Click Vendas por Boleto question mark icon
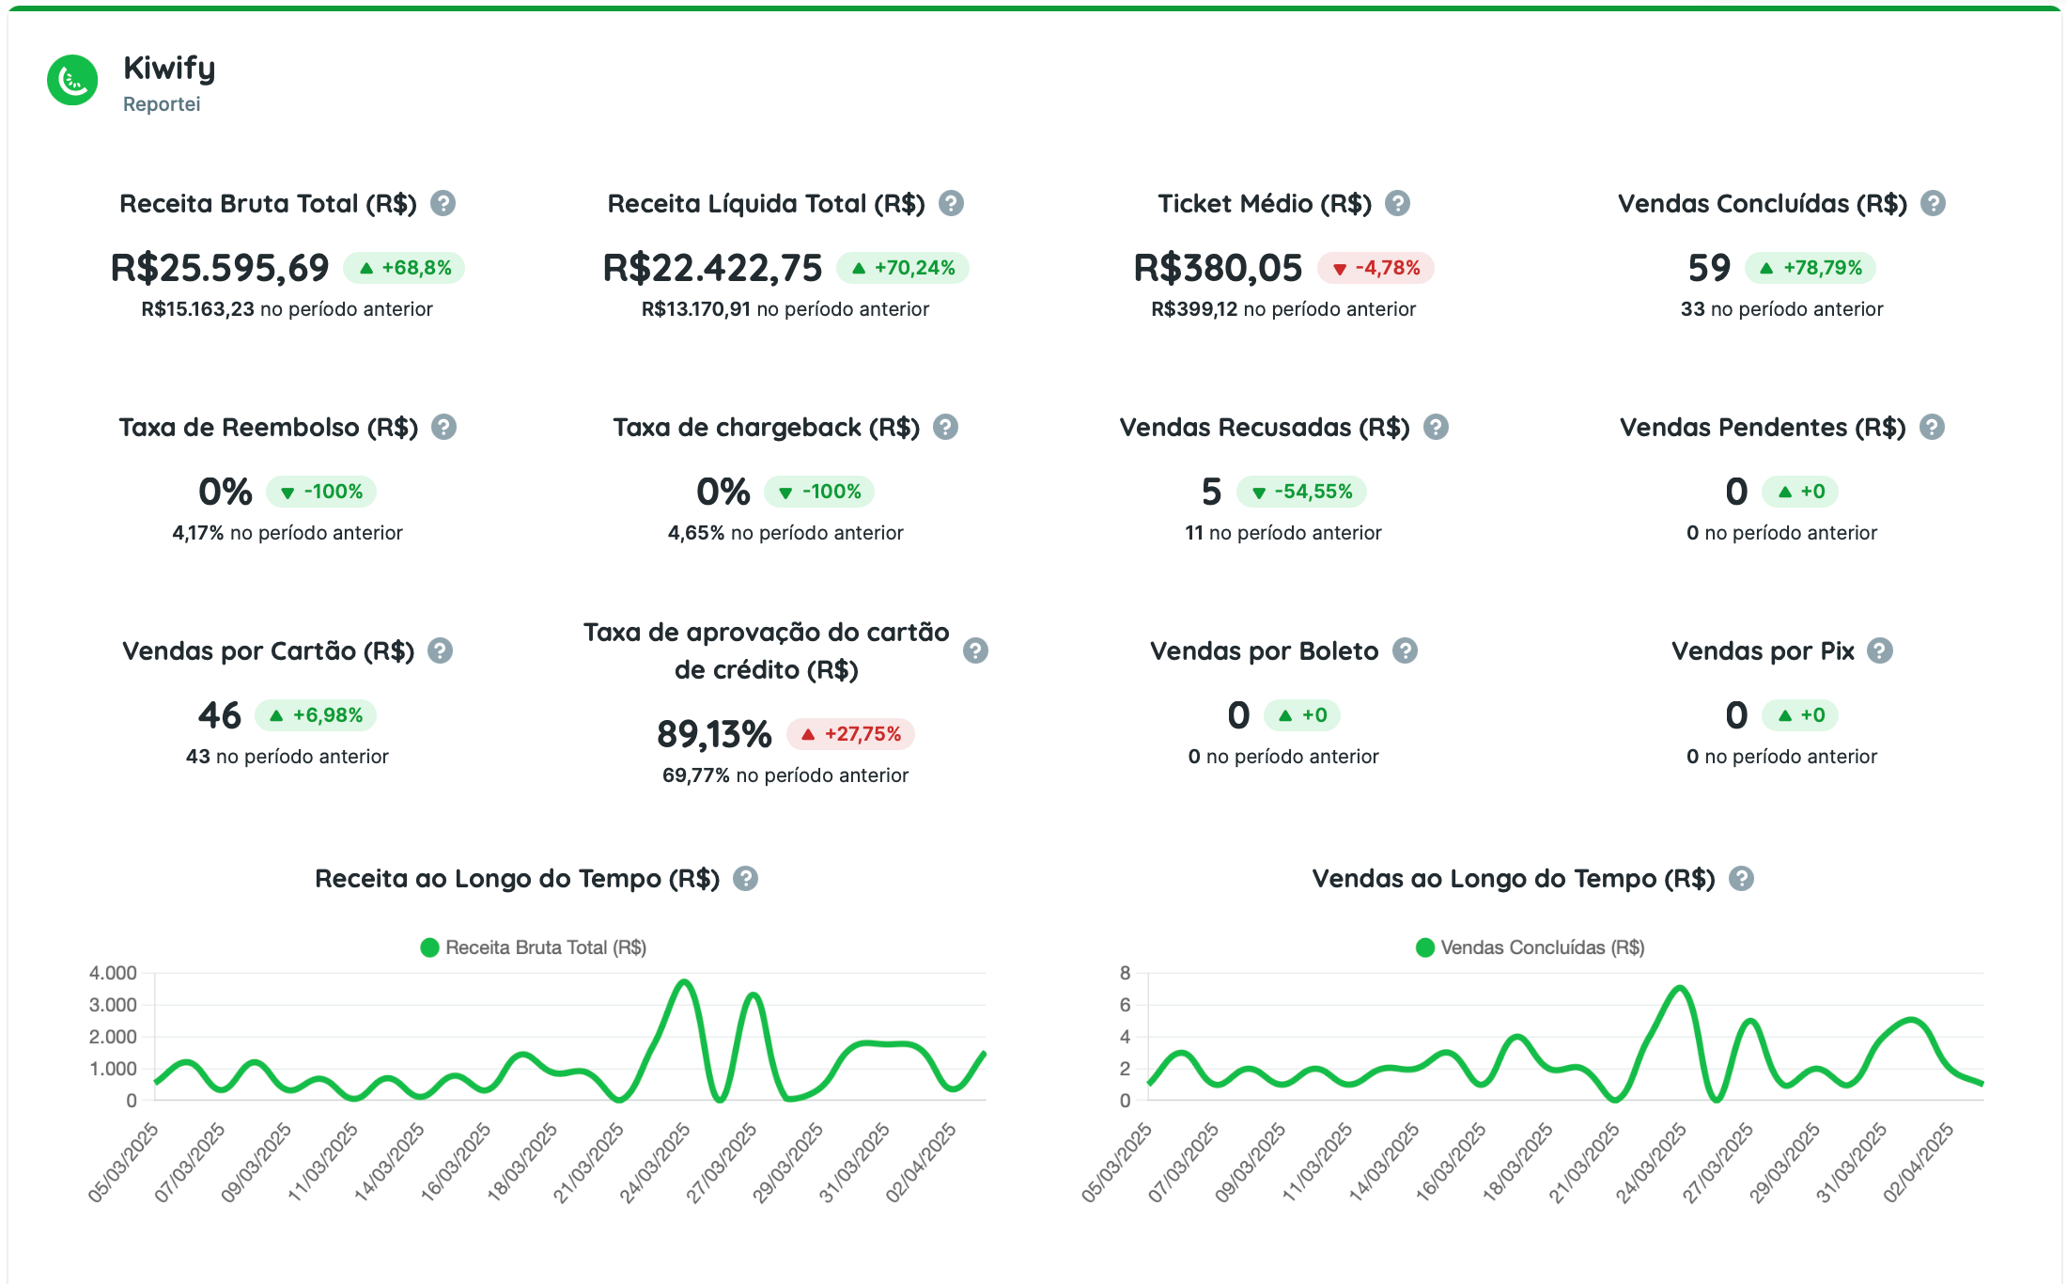This screenshot has height=1284, width=2067. point(1405,650)
